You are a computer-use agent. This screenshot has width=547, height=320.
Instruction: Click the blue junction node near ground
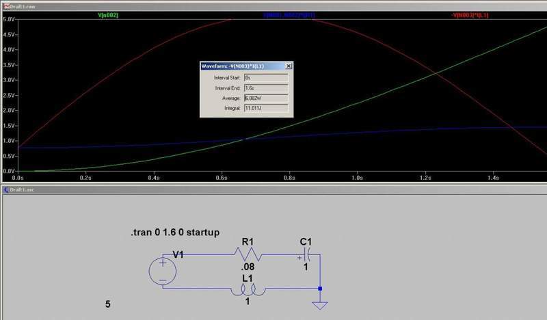click(x=320, y=289)
